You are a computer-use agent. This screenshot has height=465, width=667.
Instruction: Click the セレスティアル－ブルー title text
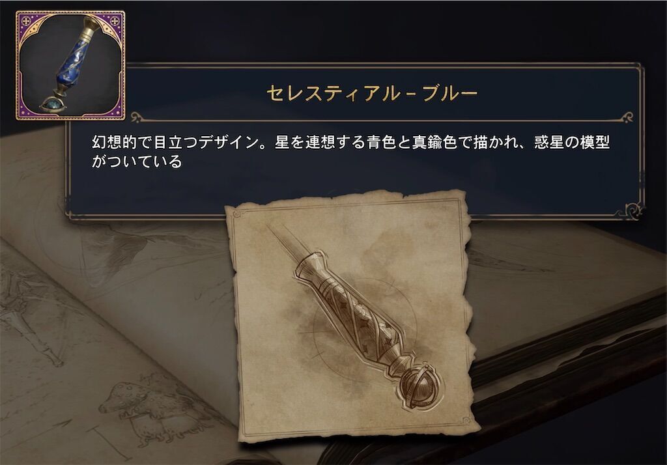(372, 93)
